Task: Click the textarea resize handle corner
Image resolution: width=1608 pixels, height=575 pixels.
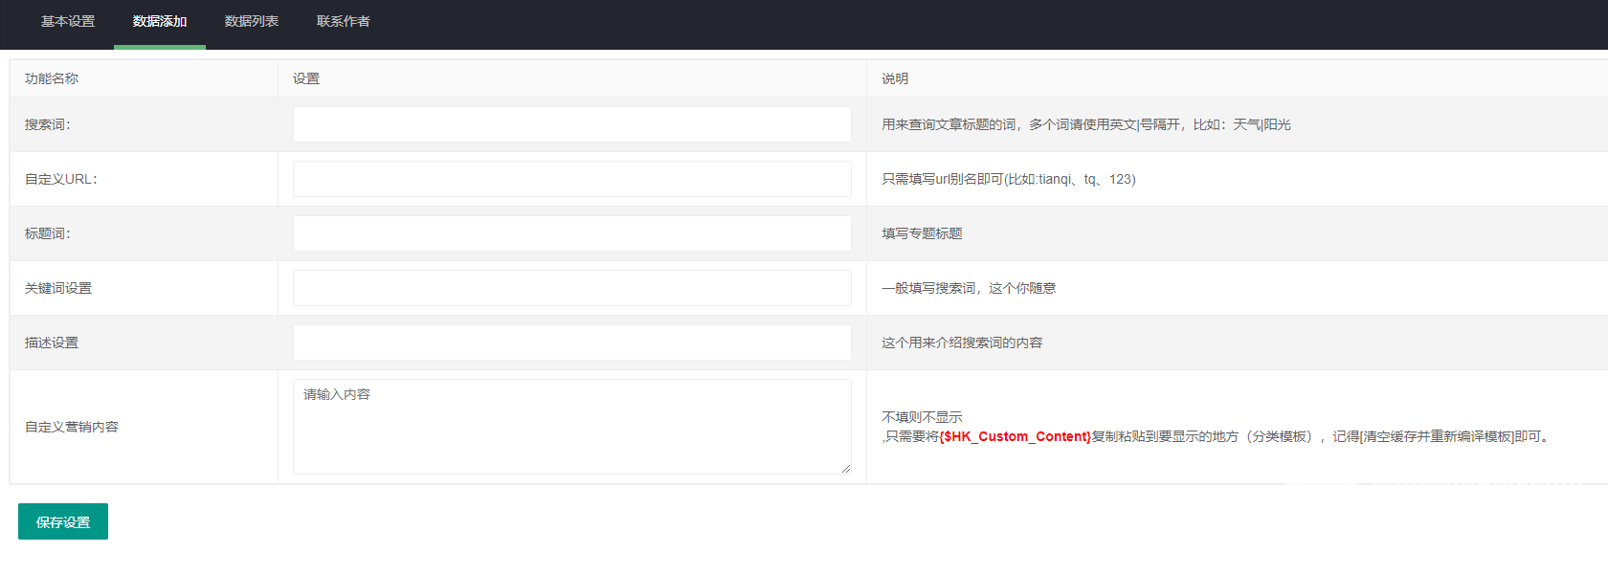Action: click(x=846, y=469)
